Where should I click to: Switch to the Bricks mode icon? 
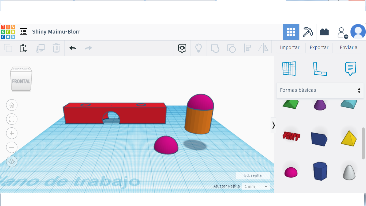click(324, 32)
